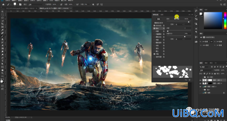
Task: Select the Horizontal Type tool
Action: (2, 61)
